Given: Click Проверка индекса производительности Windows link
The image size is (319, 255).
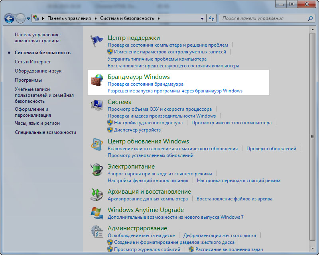Looking at the screenshot, I should coord(161,116).
